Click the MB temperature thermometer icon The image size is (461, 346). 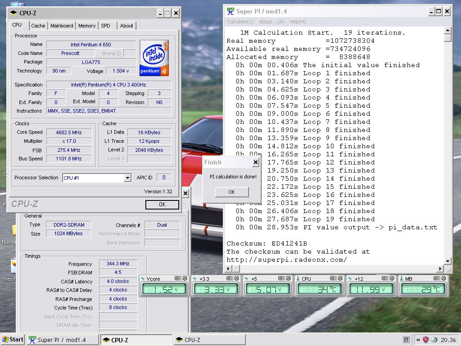point(401,278)
